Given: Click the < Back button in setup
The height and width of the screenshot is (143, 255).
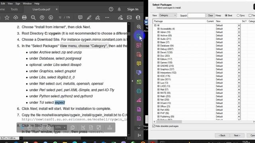Looking at the screenshot, I should 222,135.
